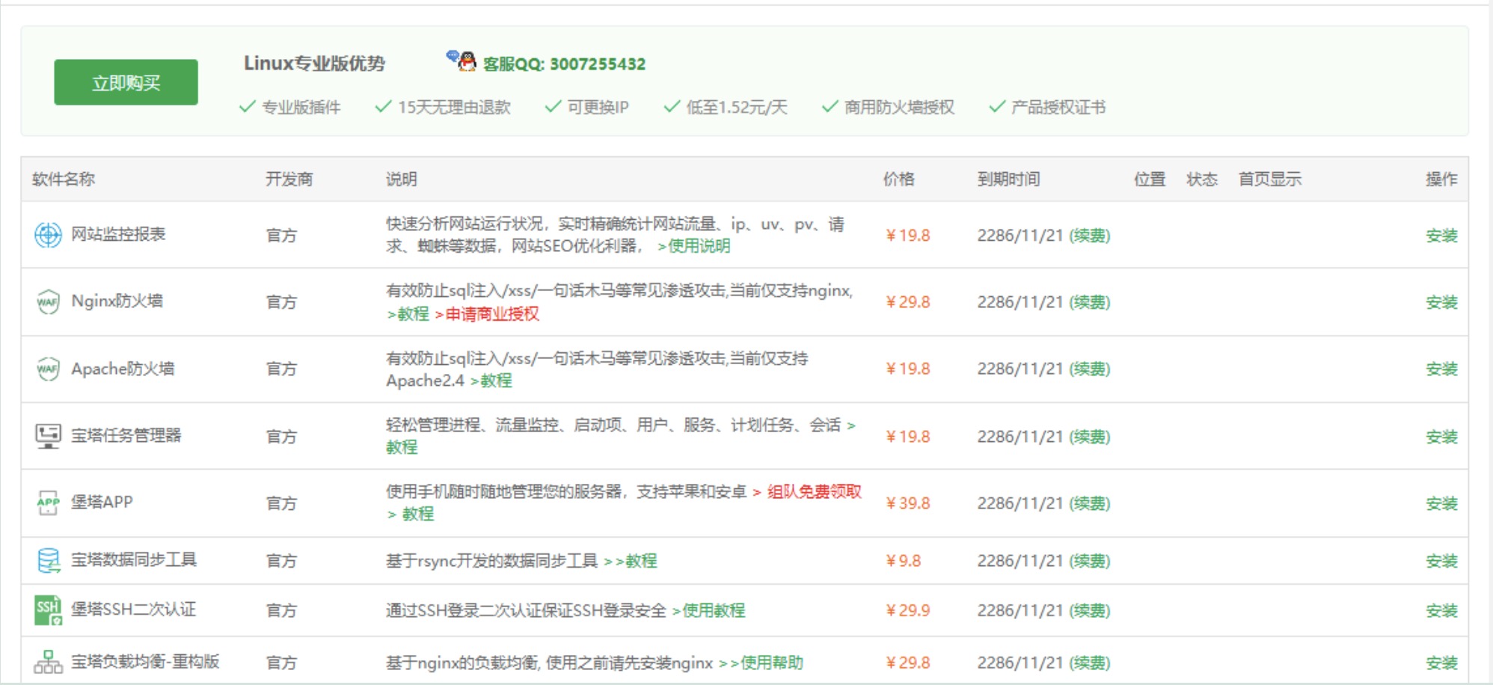Image resolution: width=1493 pixels, height=685 pixels.
Task: Click Apache防火墙 plugin name
Action: pos(123,368)
